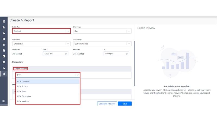Click the To time input field
The width and height of the screenshot is (217, 122).
pos(116,54)
